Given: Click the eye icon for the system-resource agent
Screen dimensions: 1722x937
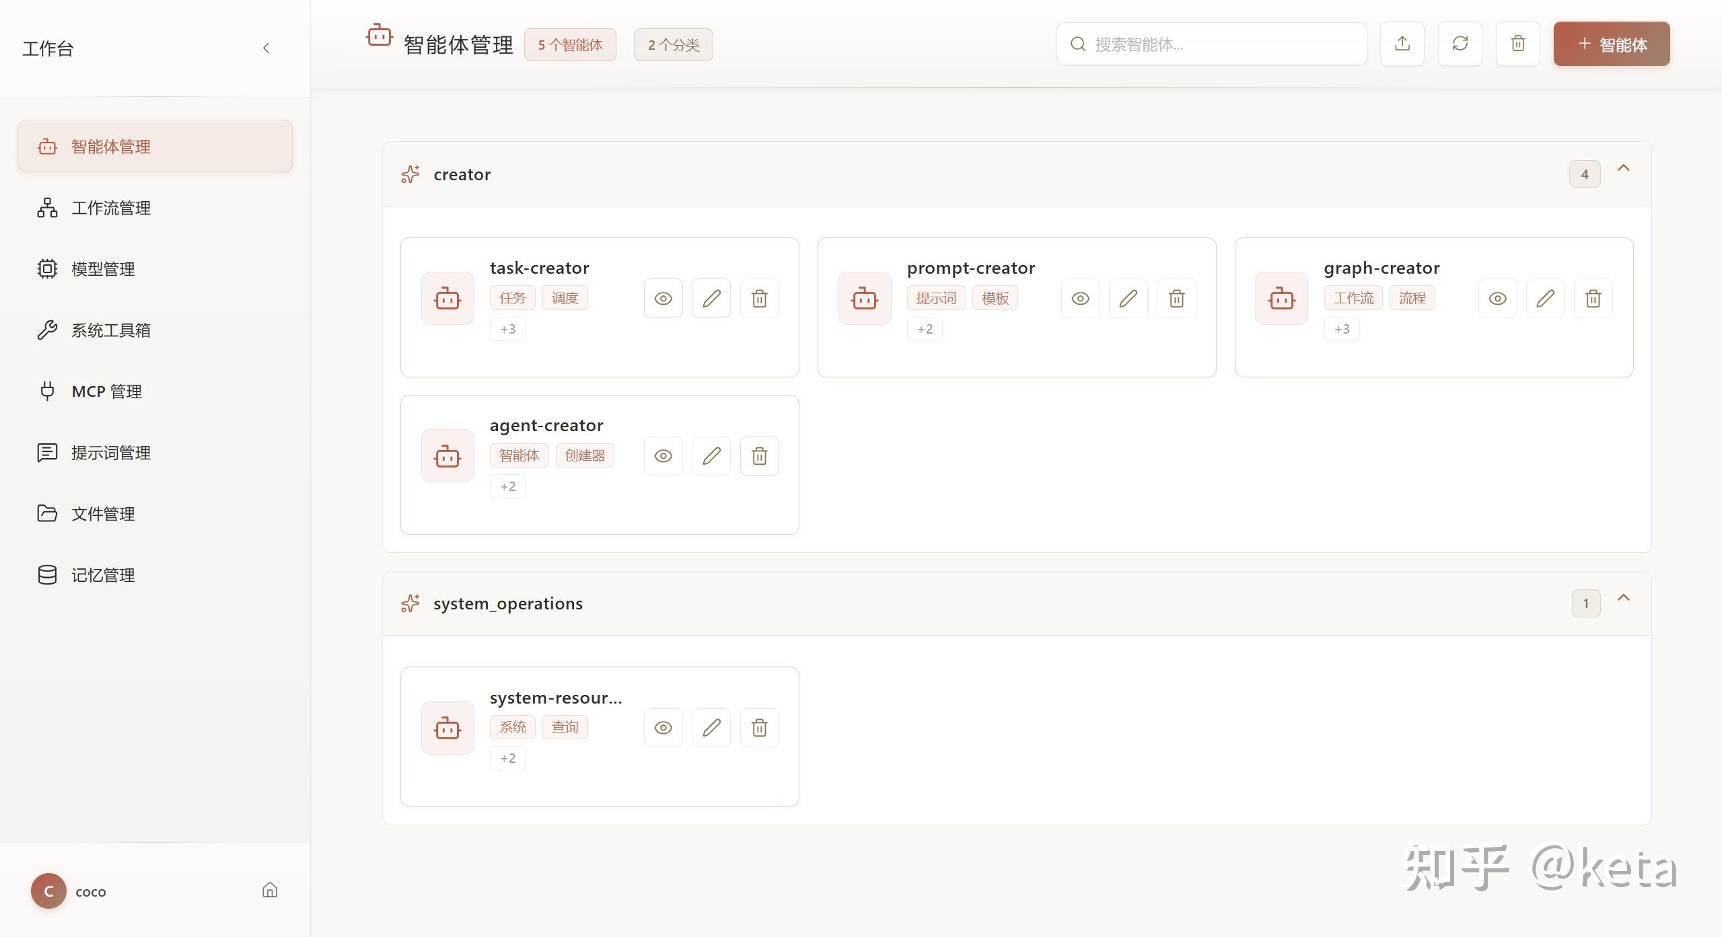Looking at the screenshot, I should click(x=663, y=727).
